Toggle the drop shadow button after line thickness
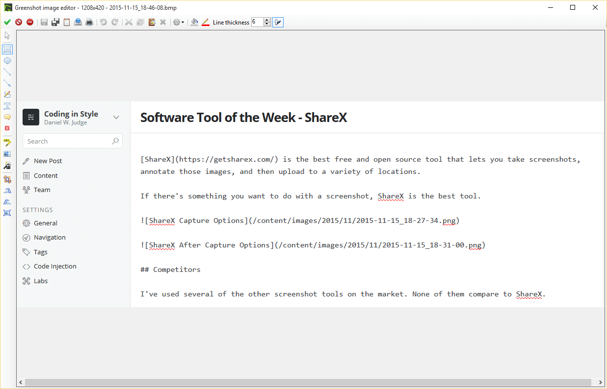 [278, 22]
